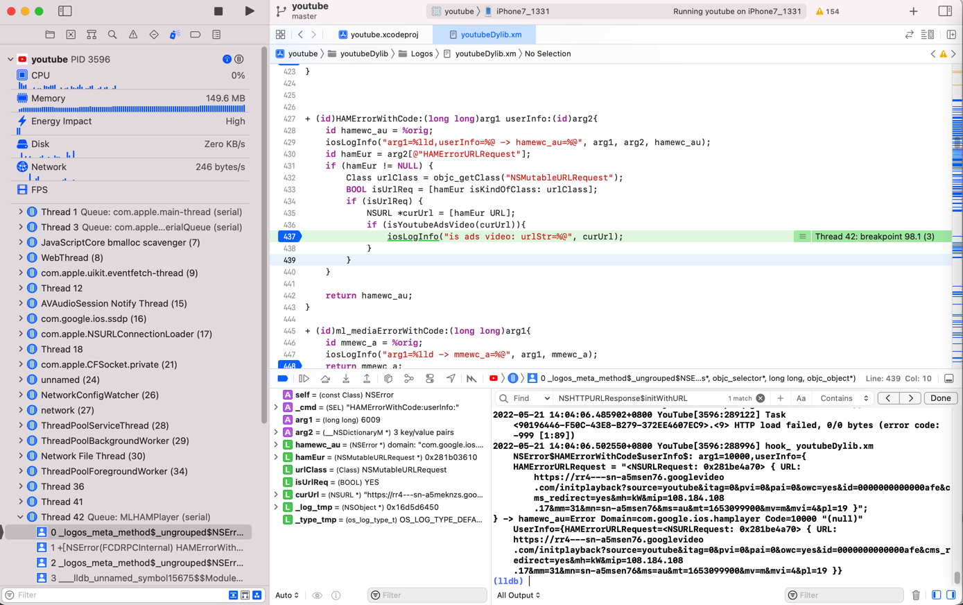Click the Step Over icon
The width and height of the screenshot is (963, 605).
coord(324,379)
